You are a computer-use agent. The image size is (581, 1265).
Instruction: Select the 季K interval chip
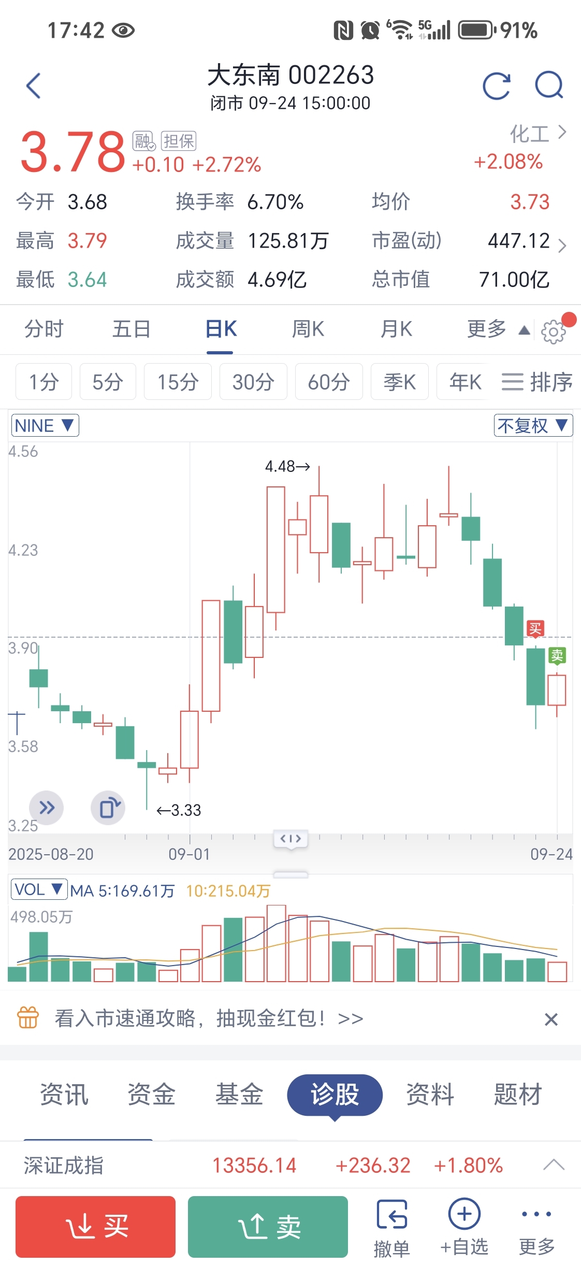(x=400, y=382)
